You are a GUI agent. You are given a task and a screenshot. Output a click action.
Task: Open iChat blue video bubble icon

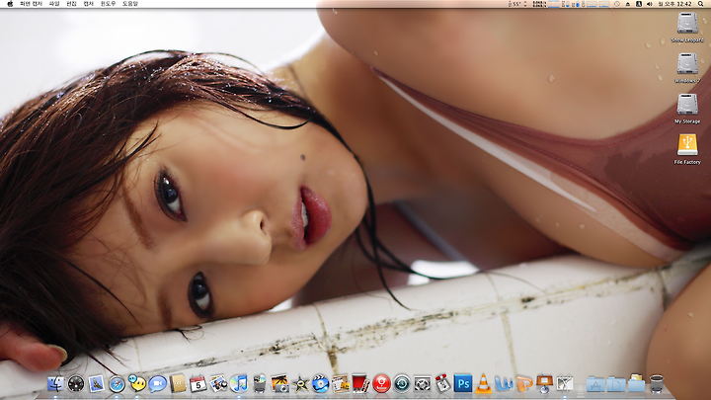(157, 384)
